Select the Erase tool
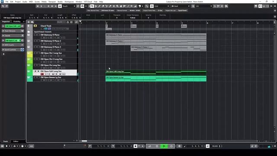Image resolution: width=277 pixels, height=156 pixels. (103, 6)
